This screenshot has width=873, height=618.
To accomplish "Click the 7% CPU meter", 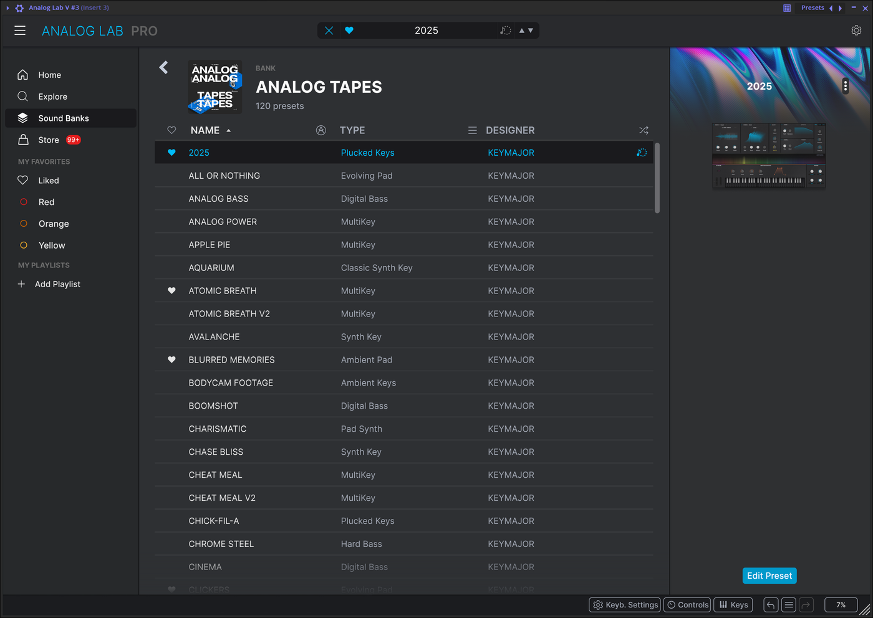I will tap(841, 605).
